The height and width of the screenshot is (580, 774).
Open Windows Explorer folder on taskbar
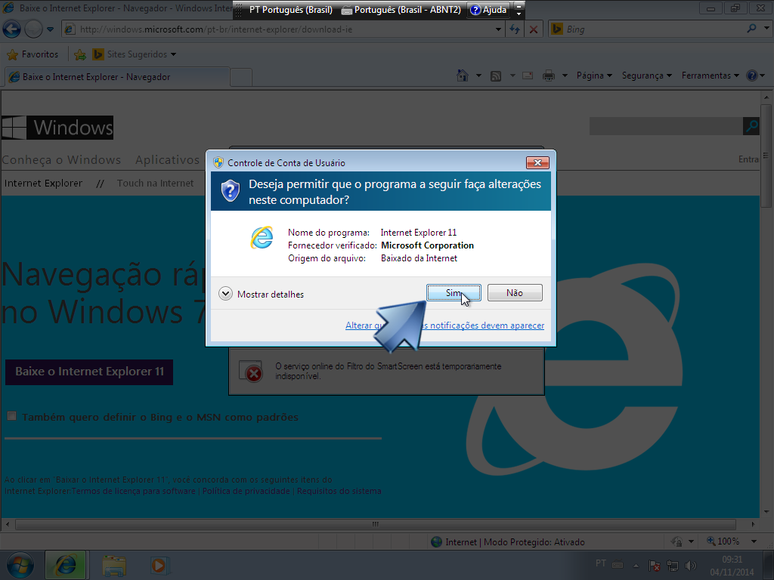coord(114,566)
